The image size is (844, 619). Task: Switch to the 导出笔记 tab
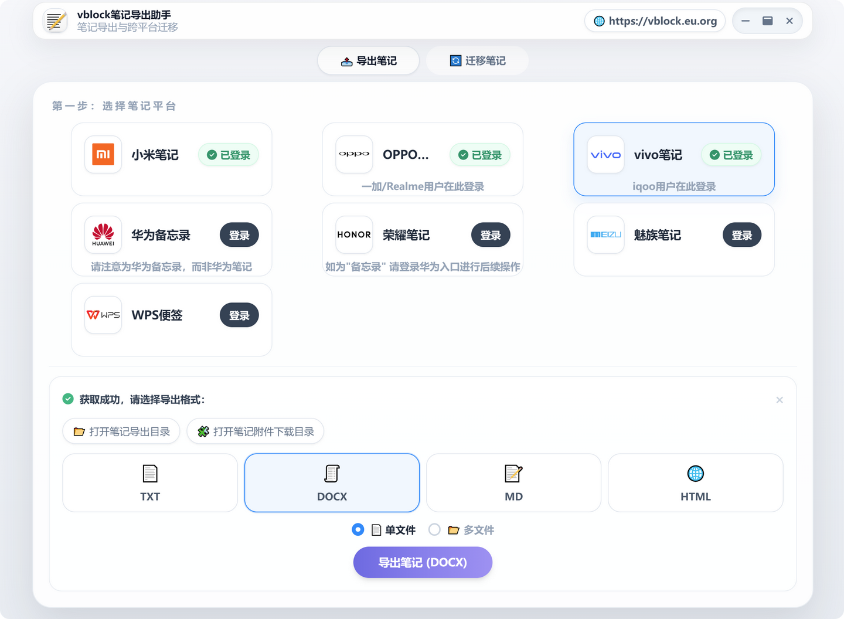pyautogui.click(x=369, y=60)
